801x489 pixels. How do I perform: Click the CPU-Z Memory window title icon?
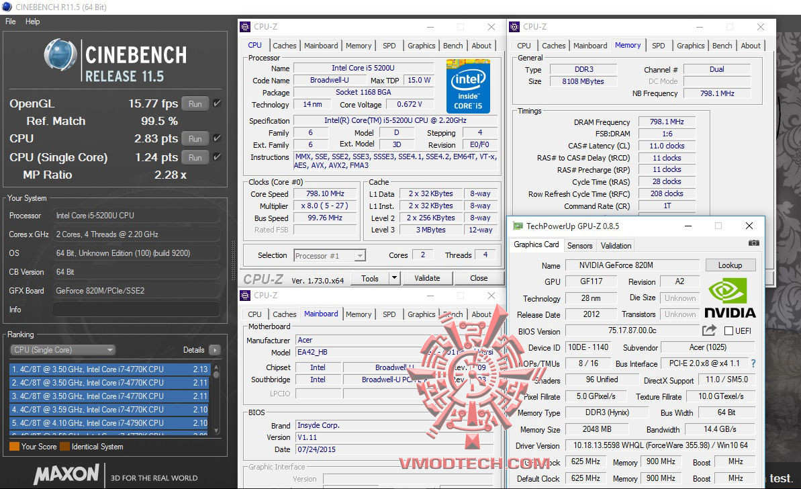coord(514,27)
